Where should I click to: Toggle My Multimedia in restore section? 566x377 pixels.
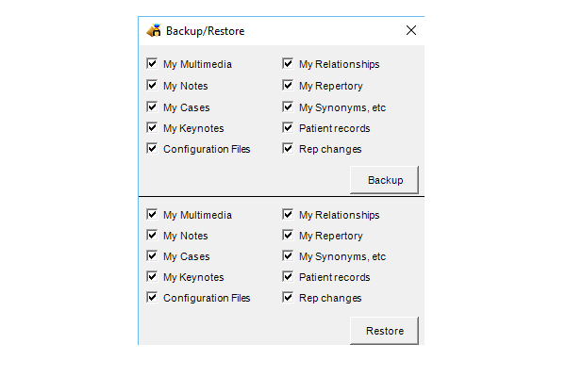pyautogui.click(x=152, y=215)
